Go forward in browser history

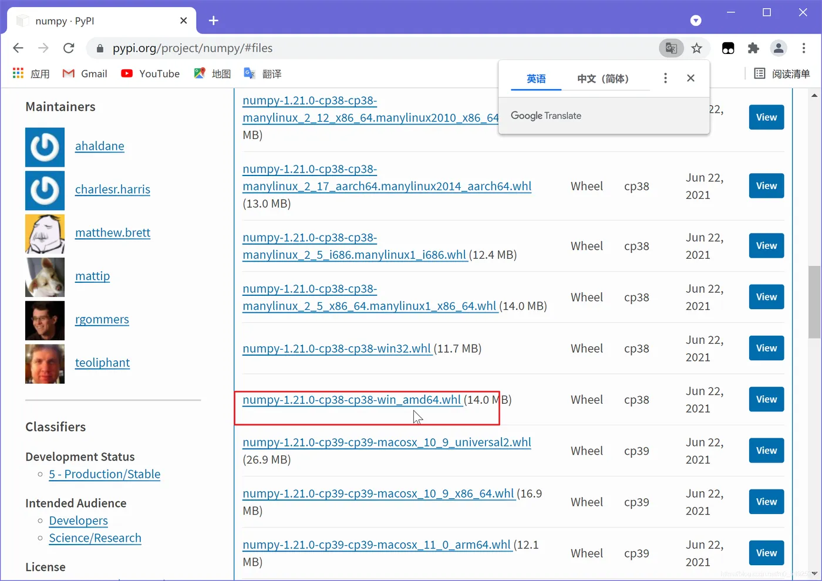click(43, 48)
